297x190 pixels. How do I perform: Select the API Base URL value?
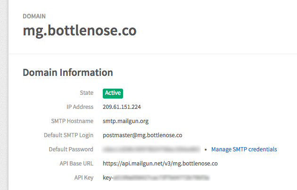pyautogui.click(x=160, y=164)
